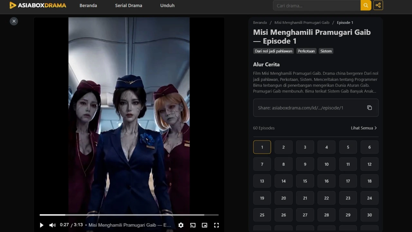Cast video to a device
This screenshot has height=232, width=412.
(x=193, y=225)
